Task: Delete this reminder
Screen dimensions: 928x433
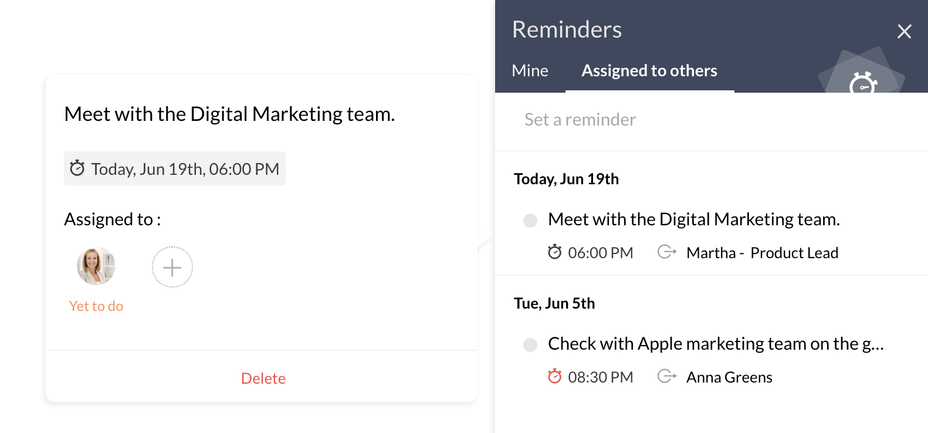Action: (x=263, y=378)
